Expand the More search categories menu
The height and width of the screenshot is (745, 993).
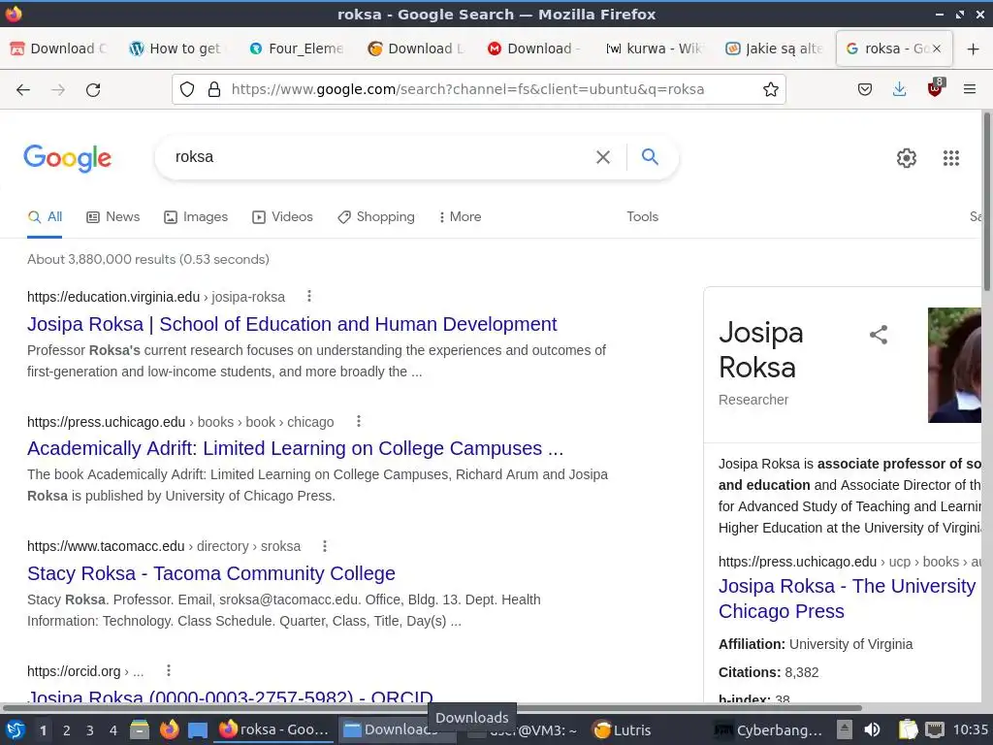[x=460, y=216]
